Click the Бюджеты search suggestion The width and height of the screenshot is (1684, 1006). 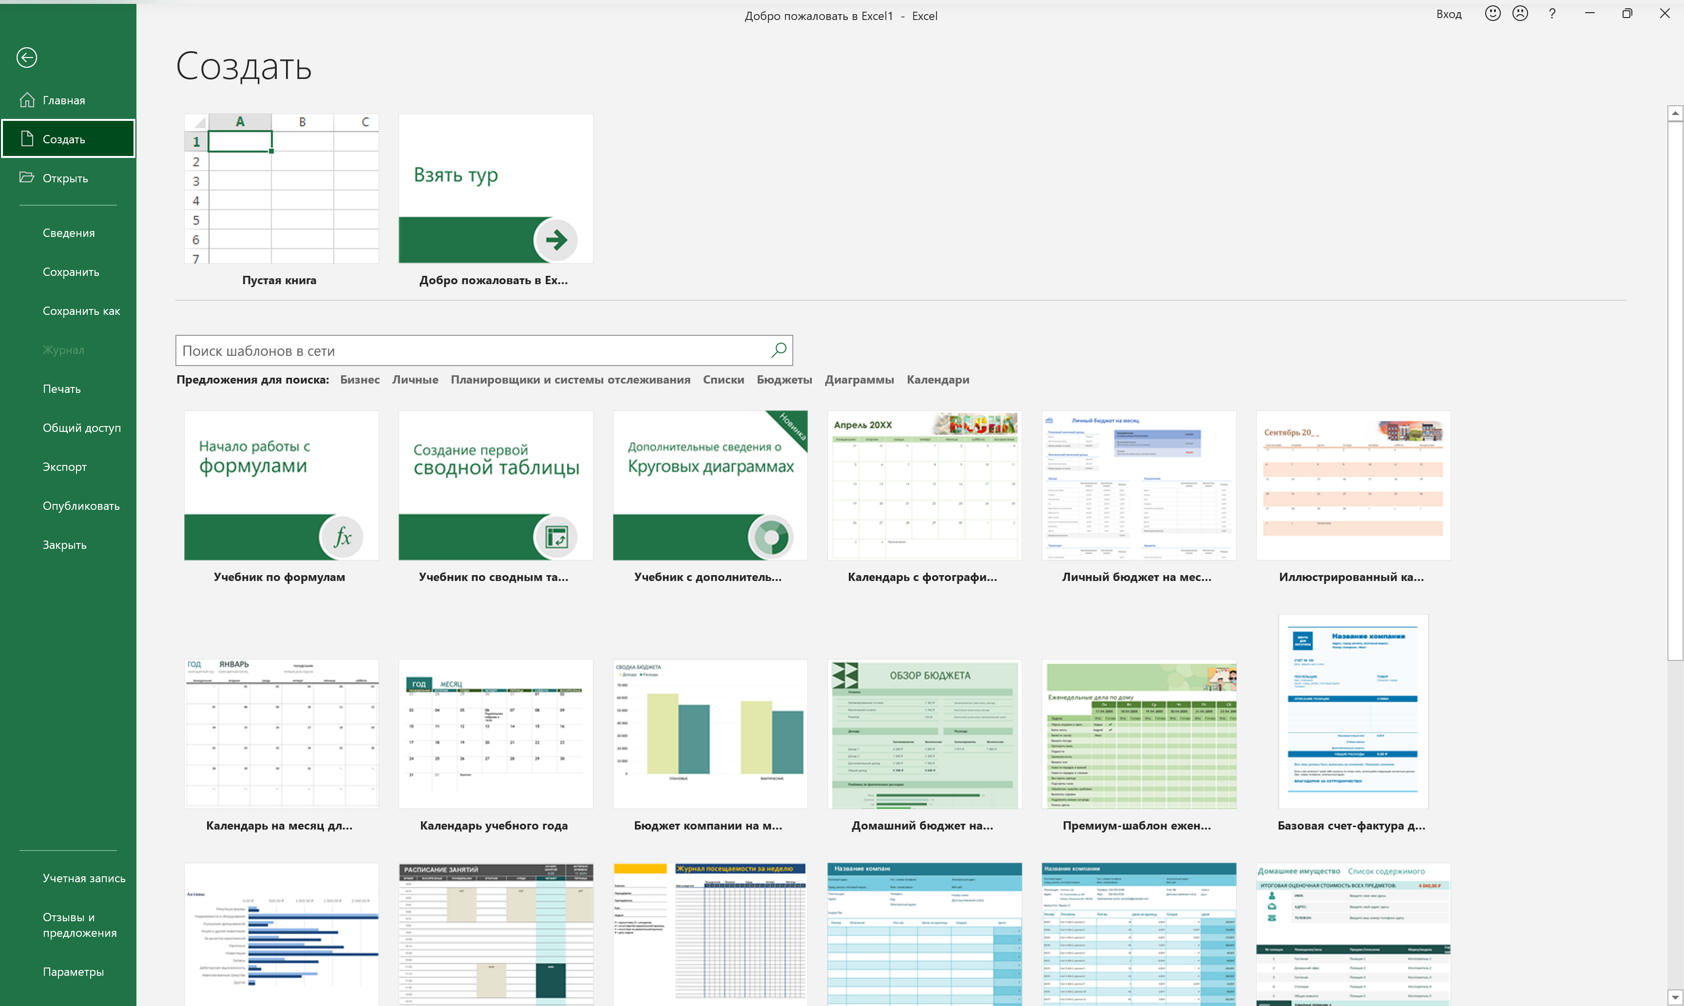click(x=784, y=380)
